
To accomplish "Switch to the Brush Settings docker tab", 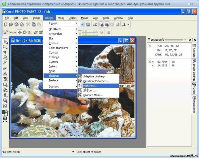I will [194, 70].
